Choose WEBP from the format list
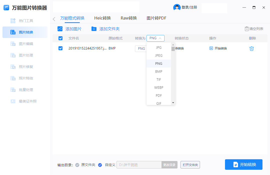270x175 pixels. (158, 87)
